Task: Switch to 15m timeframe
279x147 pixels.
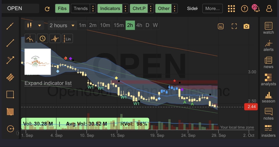Action: (x=119, y=25)
